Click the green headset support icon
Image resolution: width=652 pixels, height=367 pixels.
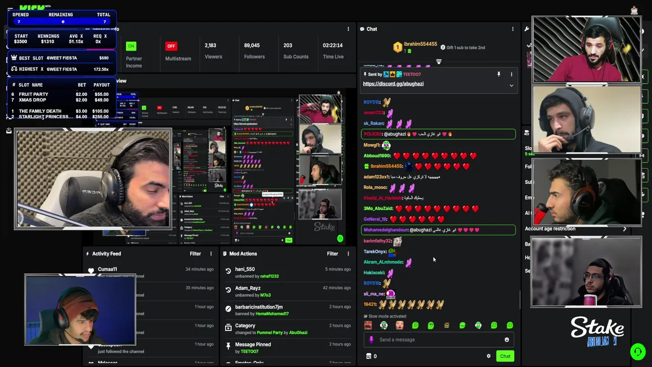click(x=638, y=352)
